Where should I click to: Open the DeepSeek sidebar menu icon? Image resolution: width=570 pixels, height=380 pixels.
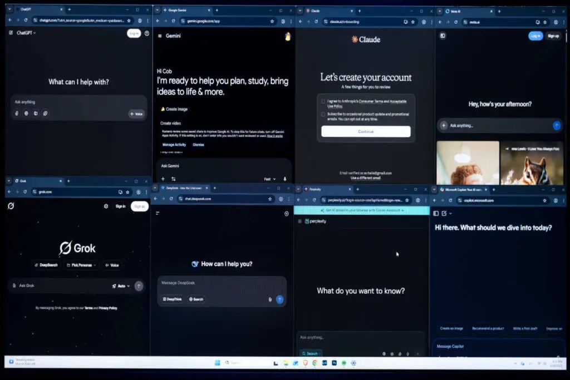click(158, 213)
